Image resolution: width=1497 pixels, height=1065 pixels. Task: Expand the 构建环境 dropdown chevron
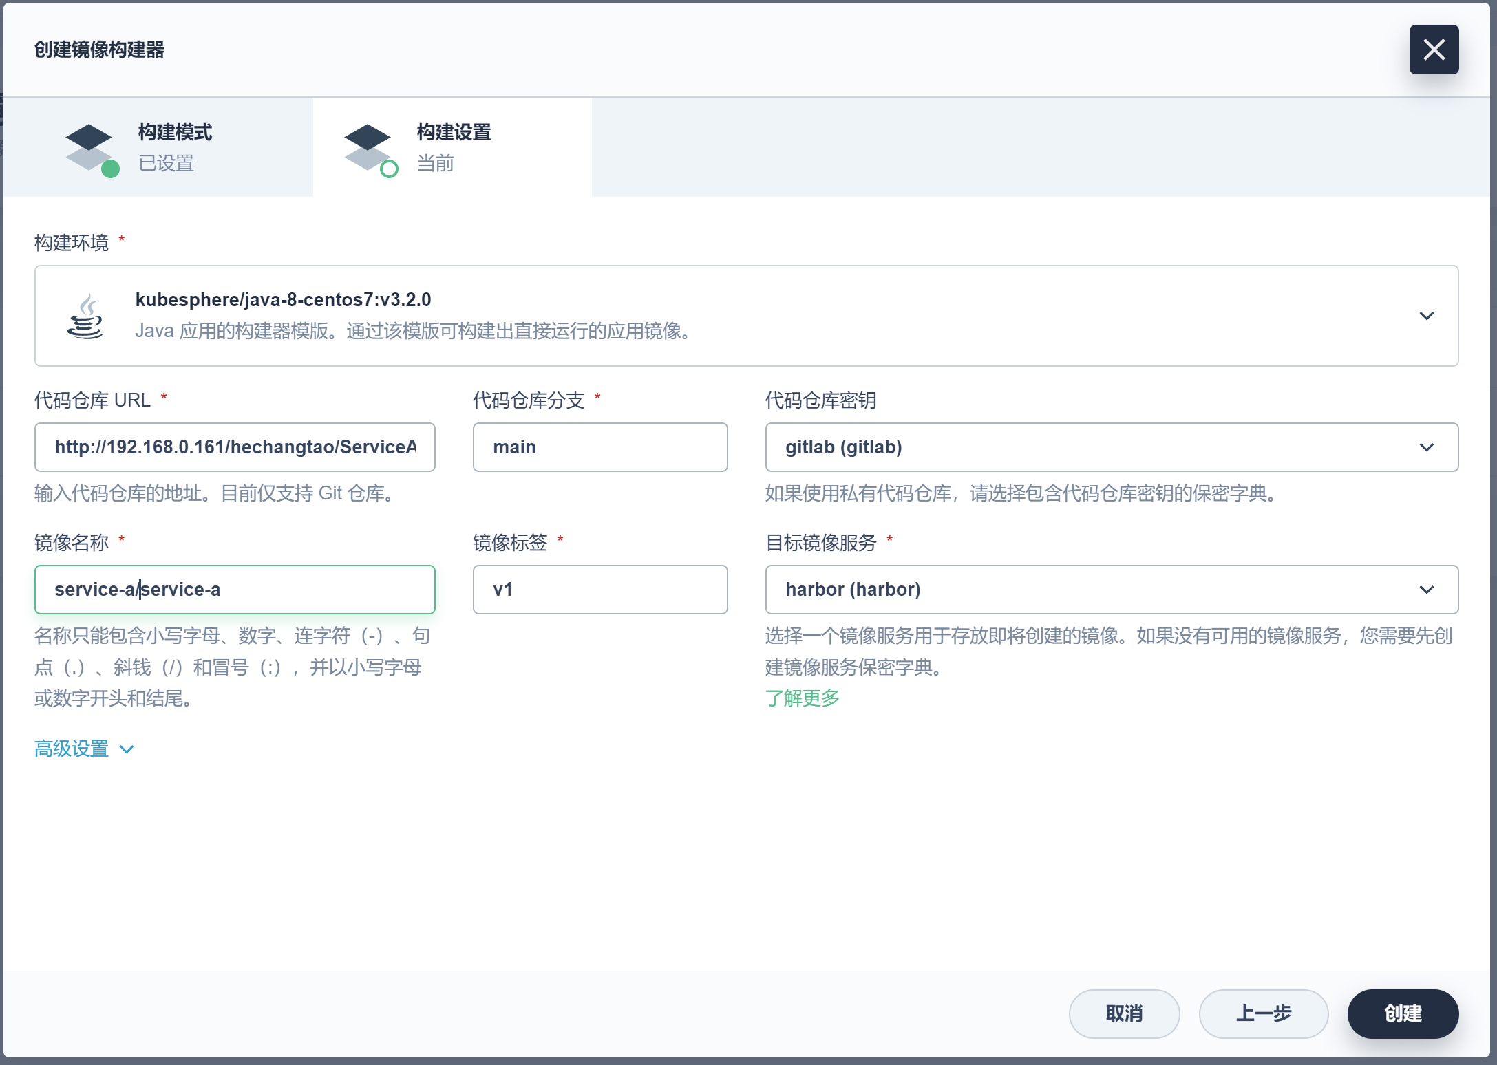1426,316
